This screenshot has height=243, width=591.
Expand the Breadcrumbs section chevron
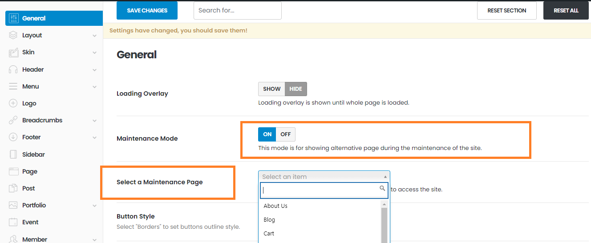point(94,121)
